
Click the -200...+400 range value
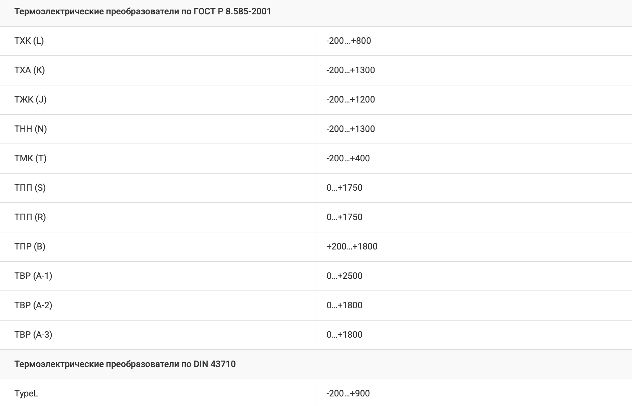[x=348, y=159]
